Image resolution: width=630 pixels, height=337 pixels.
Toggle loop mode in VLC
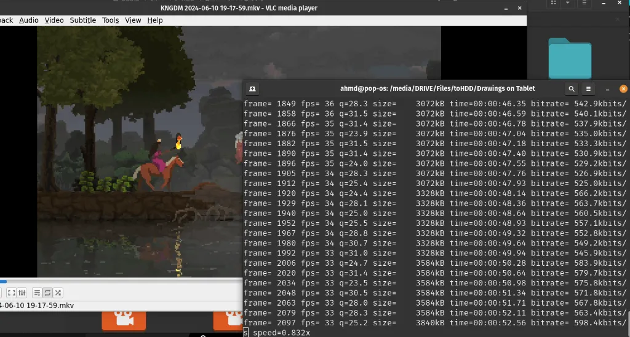47,293
